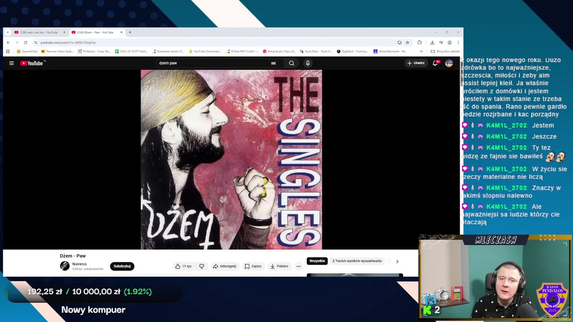Bookmark this page with star icon
This screenshot has width=573, height=322.
(407, 42)
